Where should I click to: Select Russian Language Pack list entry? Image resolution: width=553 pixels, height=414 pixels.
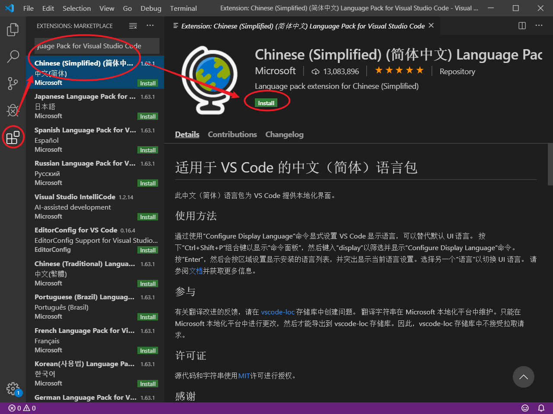(x=95, y=173)
